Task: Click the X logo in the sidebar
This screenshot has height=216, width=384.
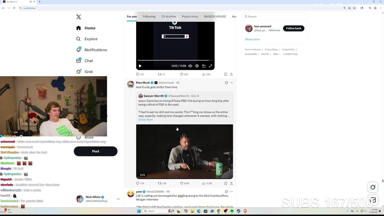Action: tap(79, 17)
